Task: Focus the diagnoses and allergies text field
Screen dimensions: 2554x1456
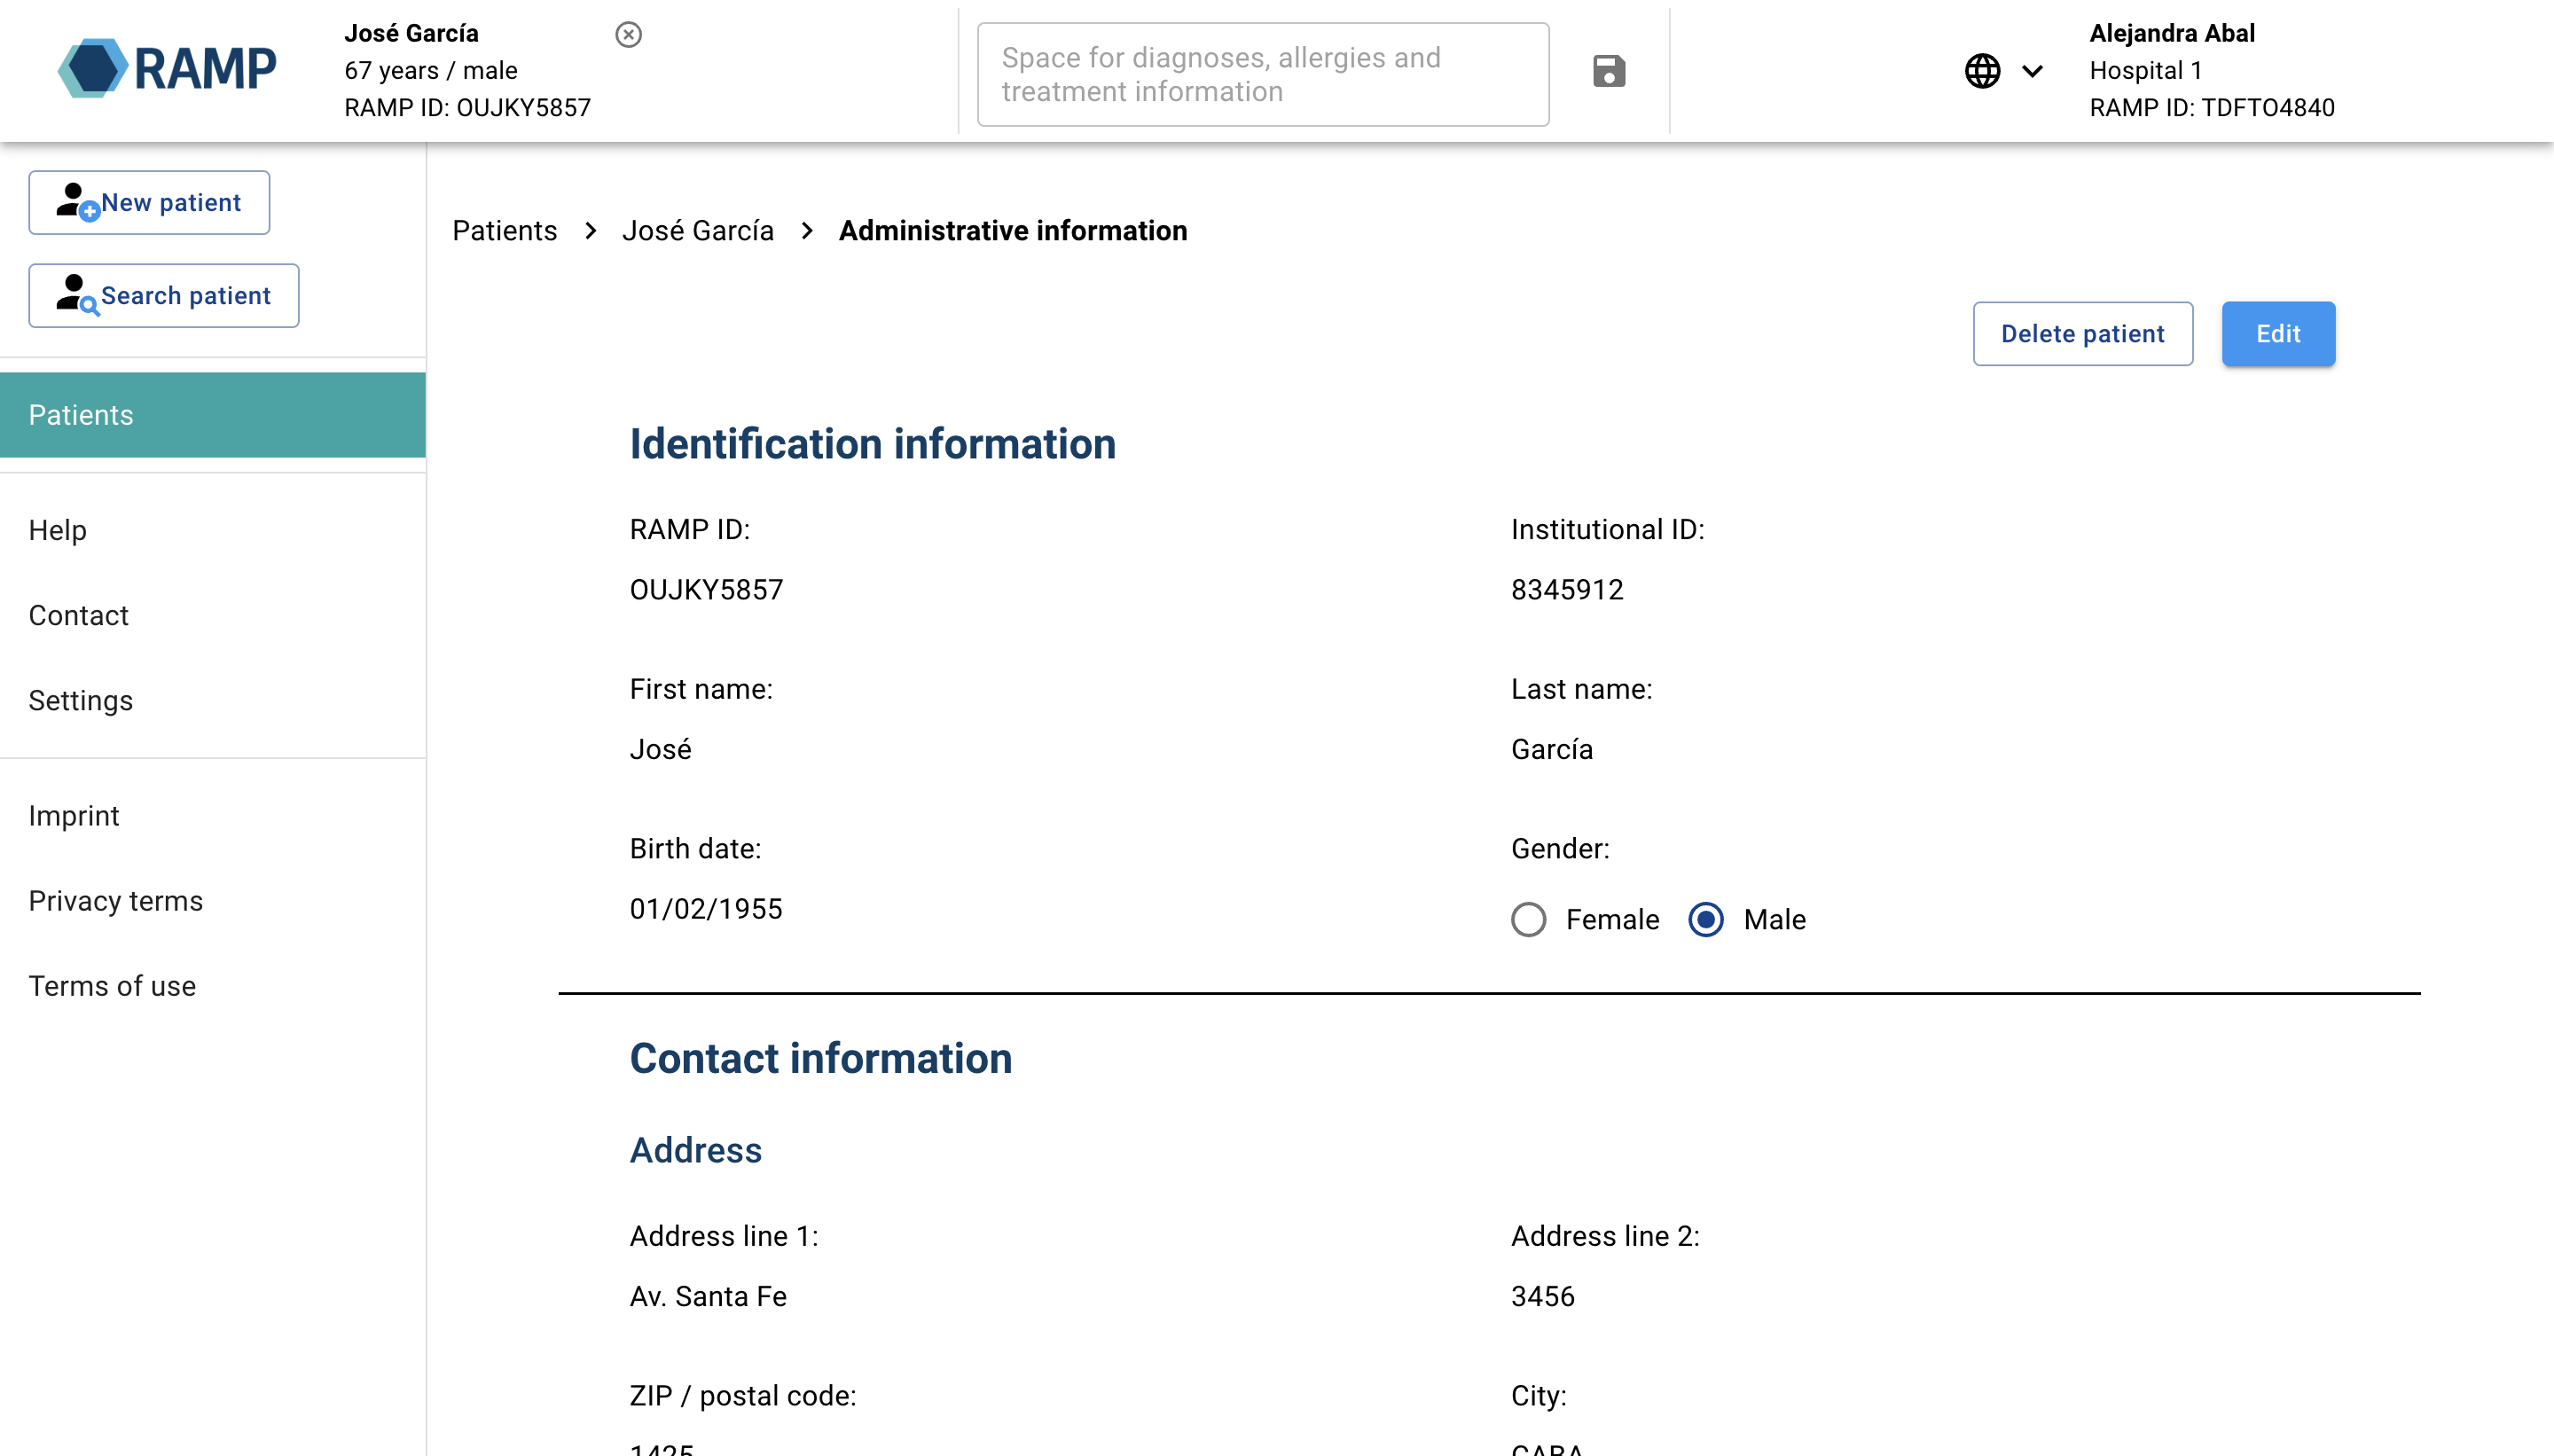Action: pos(1262,75)
